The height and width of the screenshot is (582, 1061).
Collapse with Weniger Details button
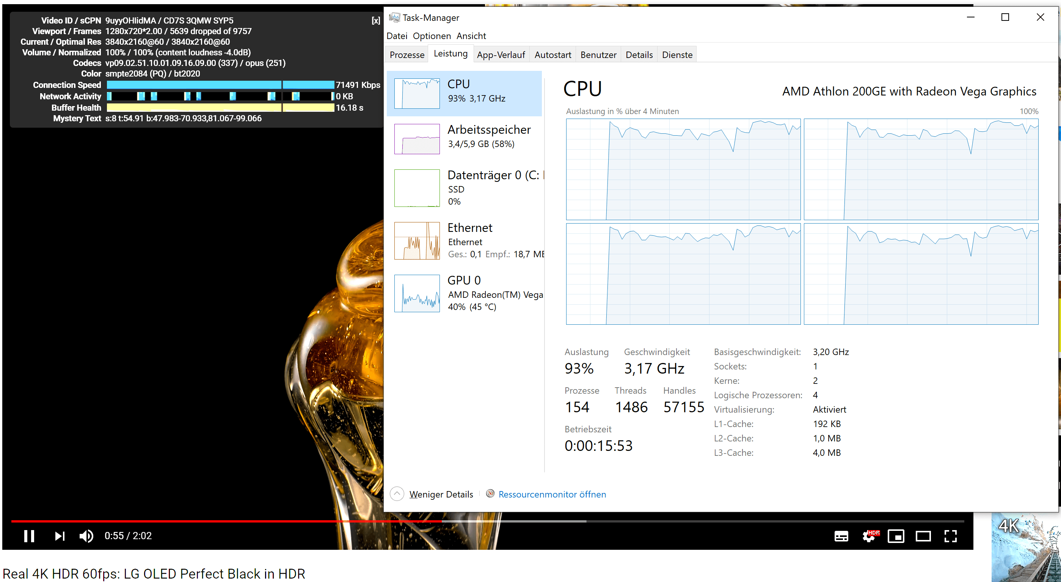tap(432, 494)
